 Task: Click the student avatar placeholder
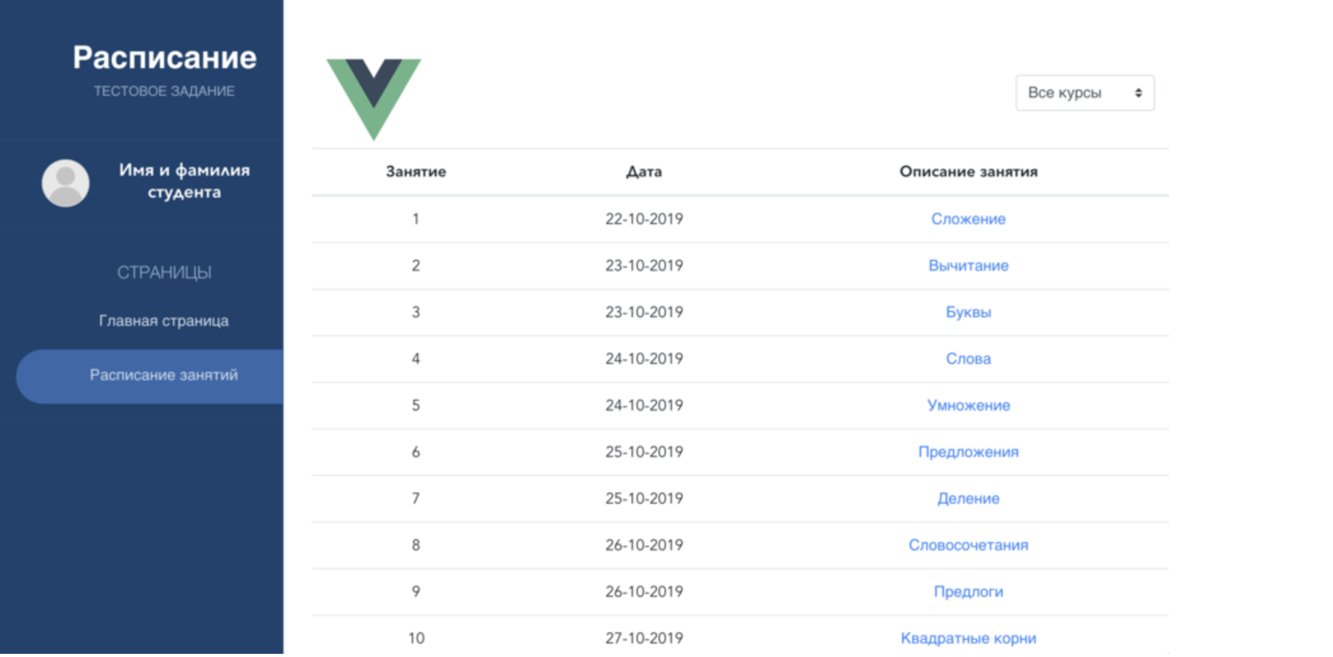(x=64, y=182)
